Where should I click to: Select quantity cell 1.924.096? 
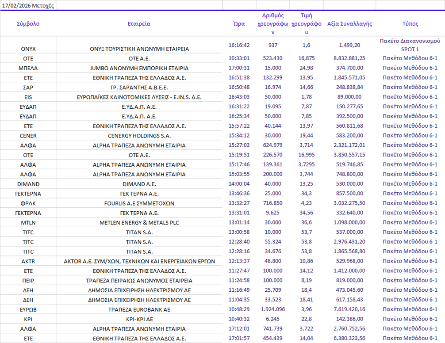[x=273, y=309]
